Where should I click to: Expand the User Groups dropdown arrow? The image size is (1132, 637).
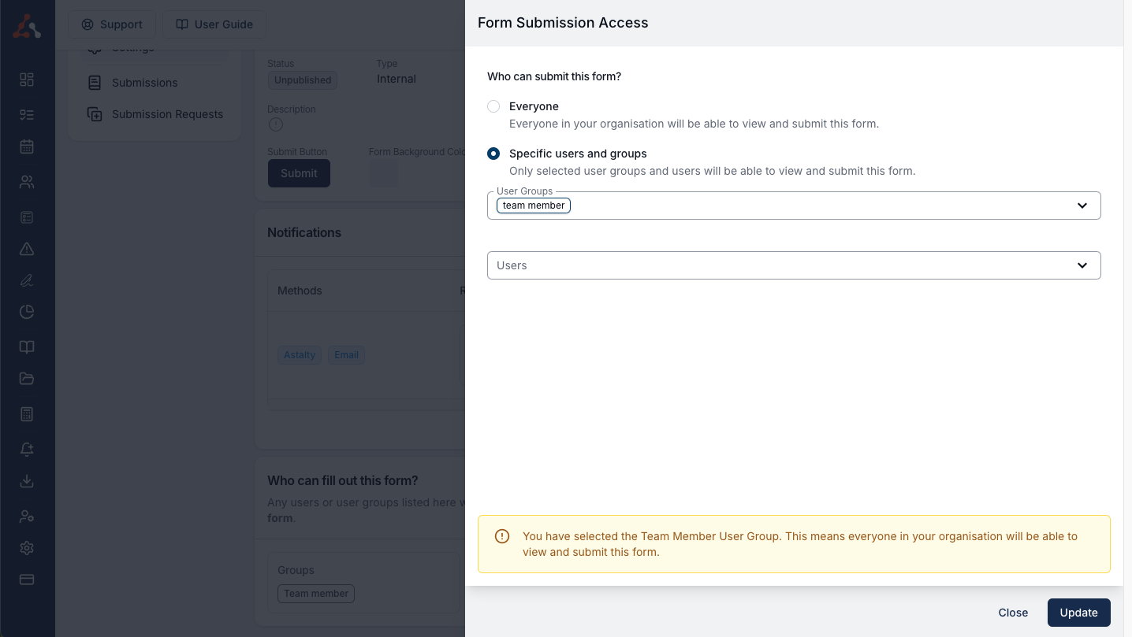coord(1082,206)
